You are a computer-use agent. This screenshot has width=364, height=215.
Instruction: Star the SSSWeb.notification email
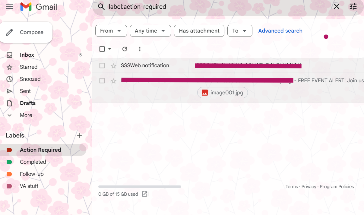coord(113,66)
